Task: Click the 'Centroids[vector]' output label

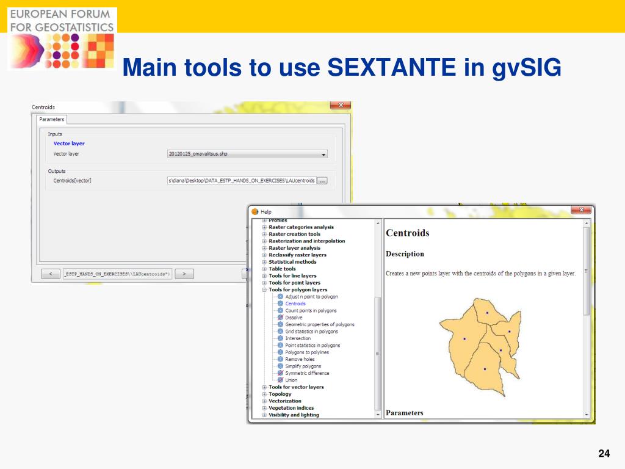Action: coord(72,181)
